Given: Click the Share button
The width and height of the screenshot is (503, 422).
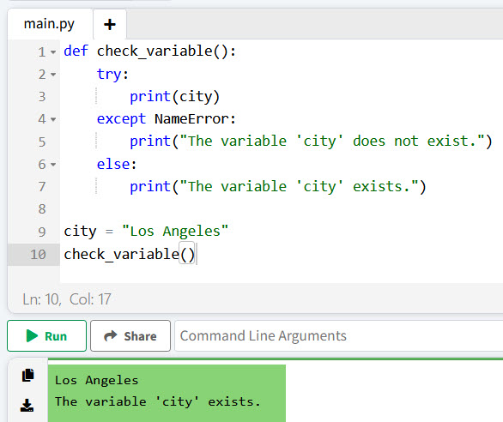Looking at the screenshot, I should (x=130, y=335).
